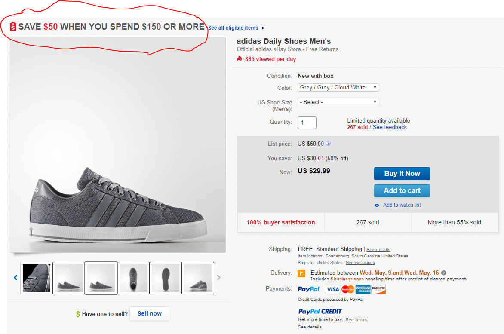Click the Sell now button
This screenshot has height=334, width=504.
coord(149,313)
